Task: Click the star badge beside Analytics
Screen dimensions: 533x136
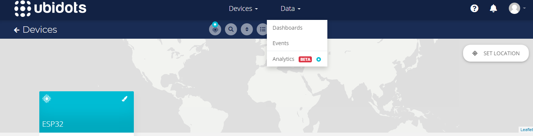Action: [319, 59]
